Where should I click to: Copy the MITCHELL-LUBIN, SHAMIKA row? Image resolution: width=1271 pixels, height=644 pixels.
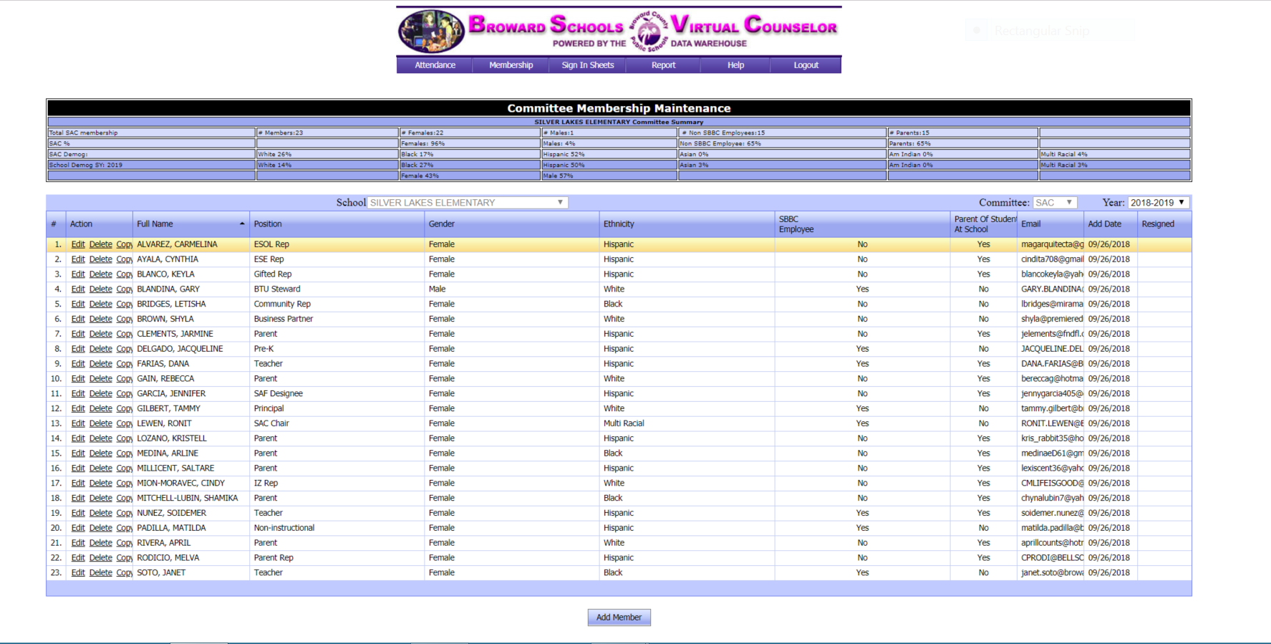[x=125, y=498]
